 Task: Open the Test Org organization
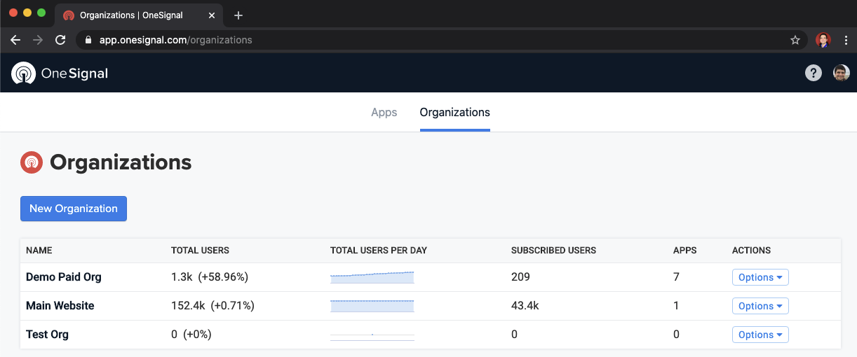[48, 335]
